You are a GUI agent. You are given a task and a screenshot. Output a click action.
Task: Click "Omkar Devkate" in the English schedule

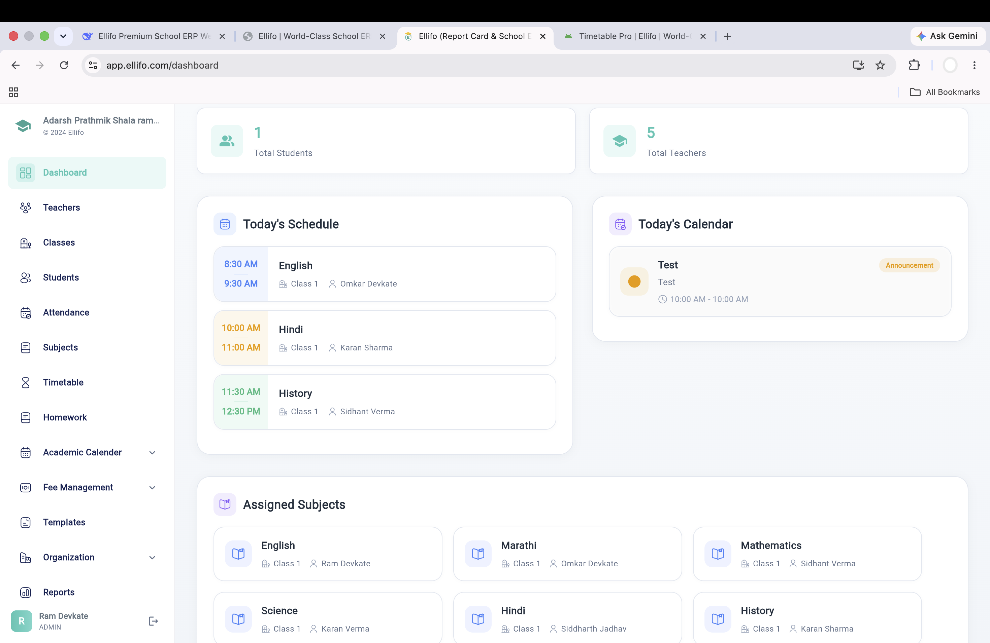tap(368, 284)
